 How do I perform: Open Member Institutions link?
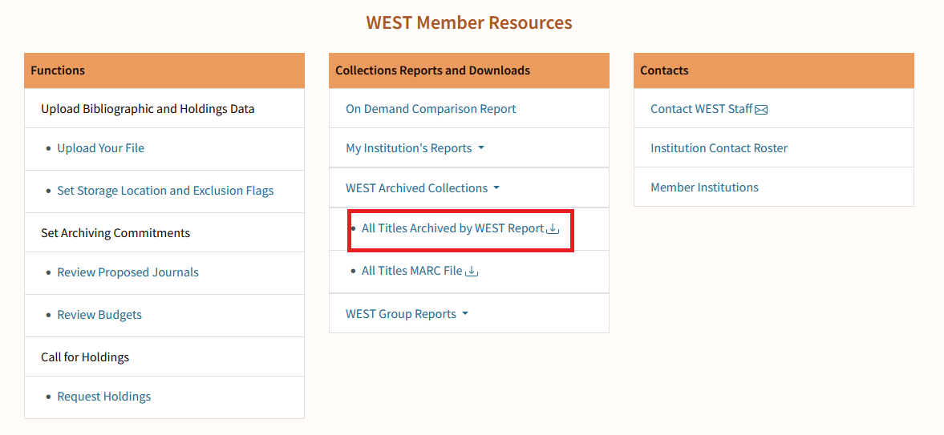(x=704, y=187)
